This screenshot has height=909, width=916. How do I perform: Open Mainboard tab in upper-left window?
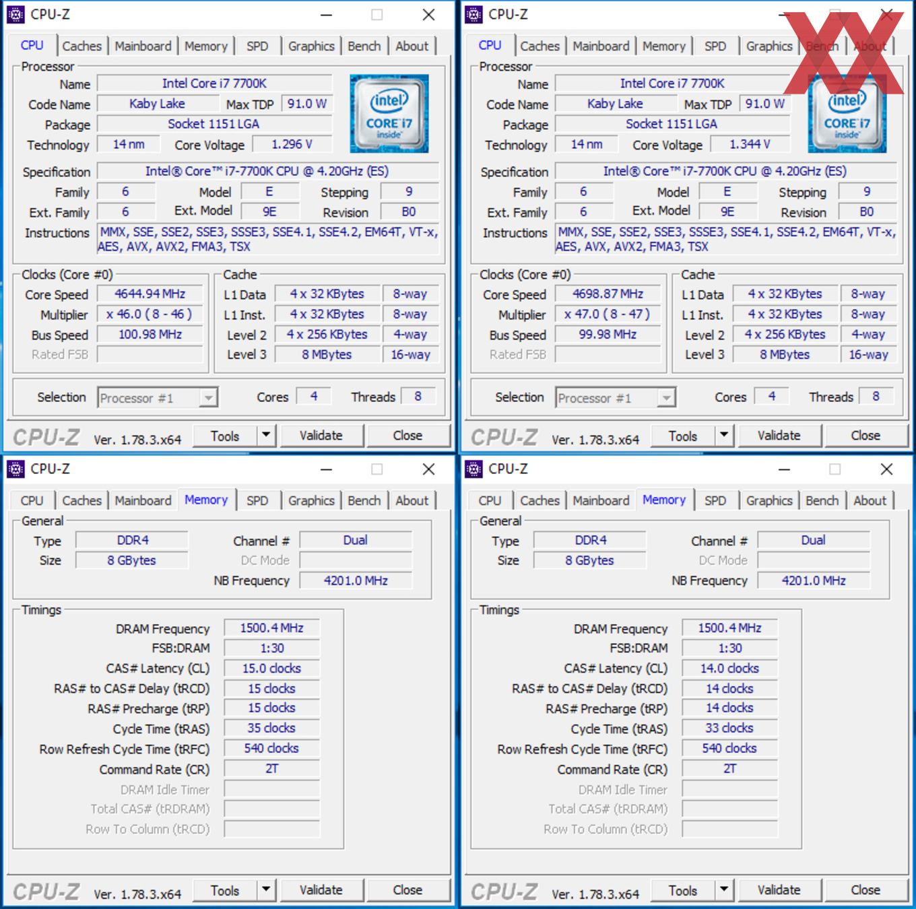point(143,46)
